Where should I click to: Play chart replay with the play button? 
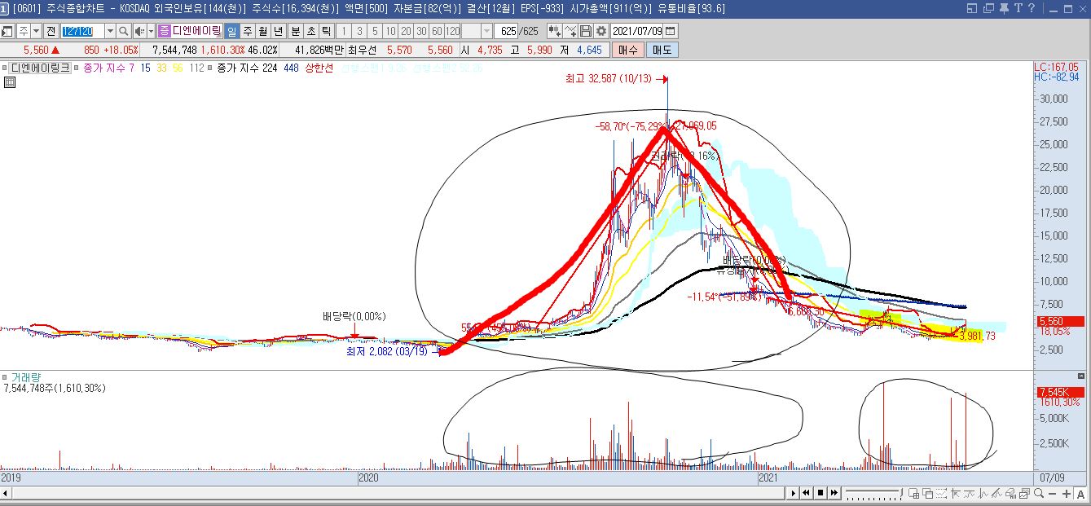793,493
